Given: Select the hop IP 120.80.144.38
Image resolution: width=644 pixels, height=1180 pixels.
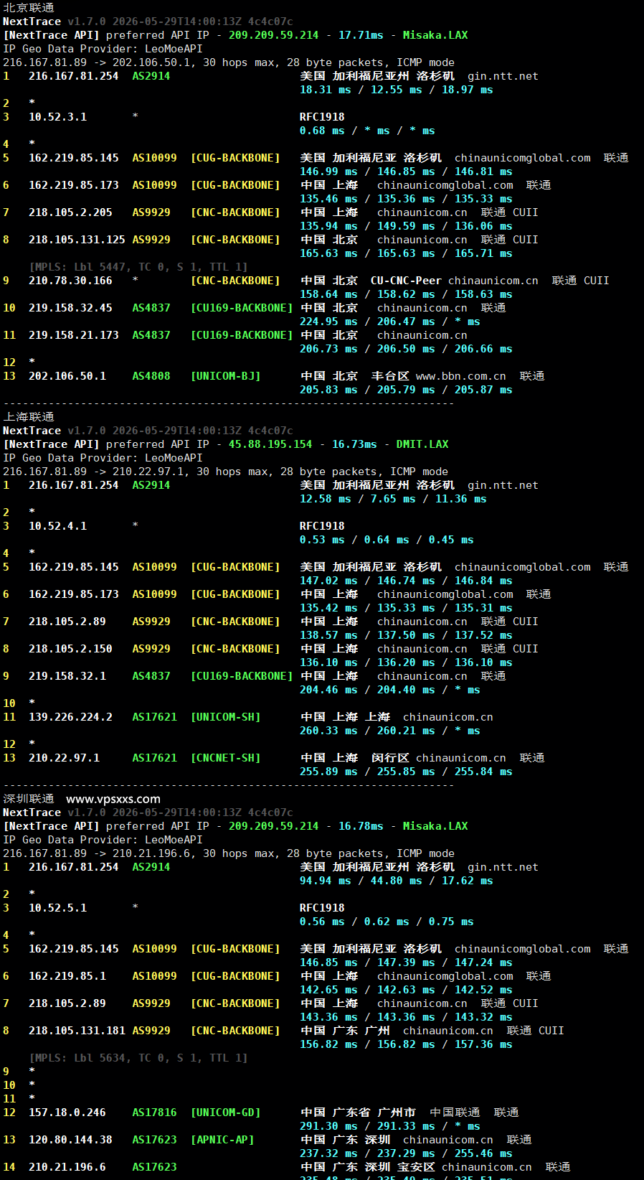Looking at the screenshot, I should 70,1140.
